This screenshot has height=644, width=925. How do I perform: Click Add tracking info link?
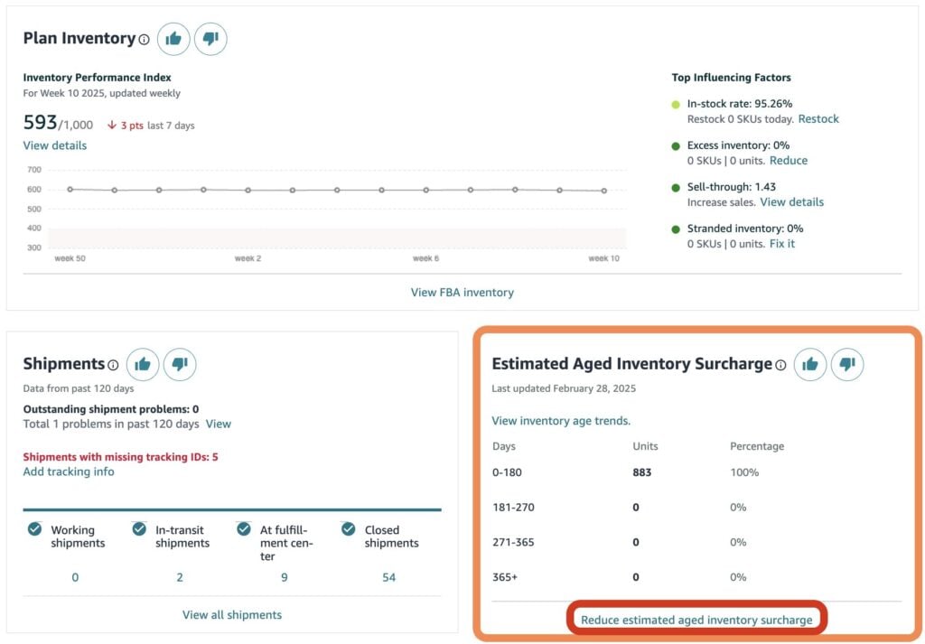pos(69,471)
